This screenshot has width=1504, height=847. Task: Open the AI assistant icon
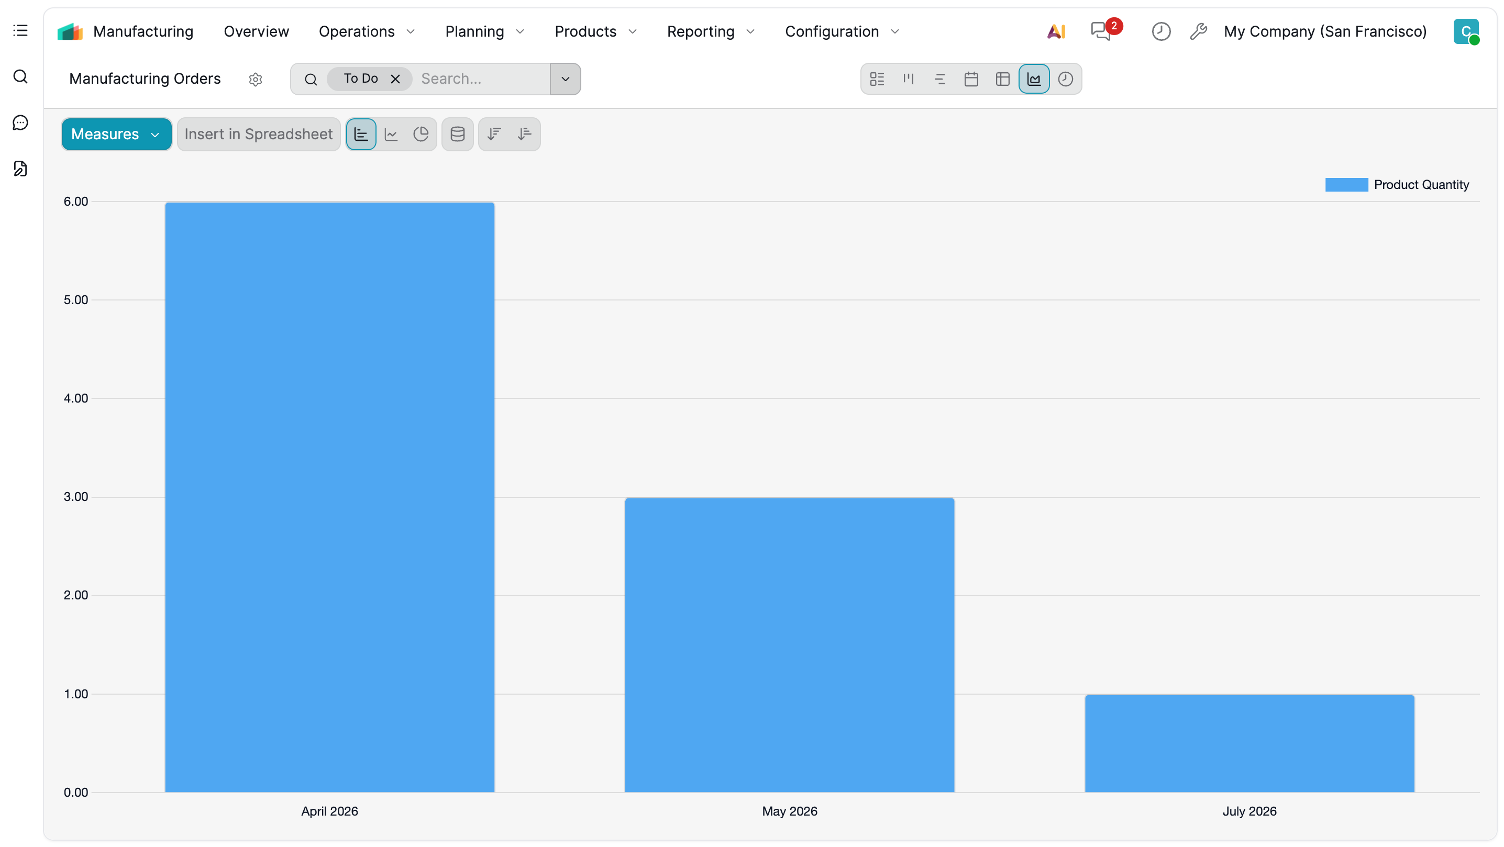point(1056,31)
